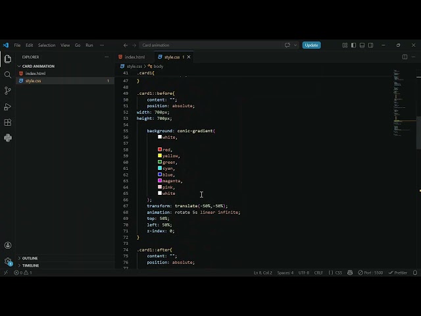Toggle the bottom panel
This screenshot has width=421, height=316.
[362, 45]
